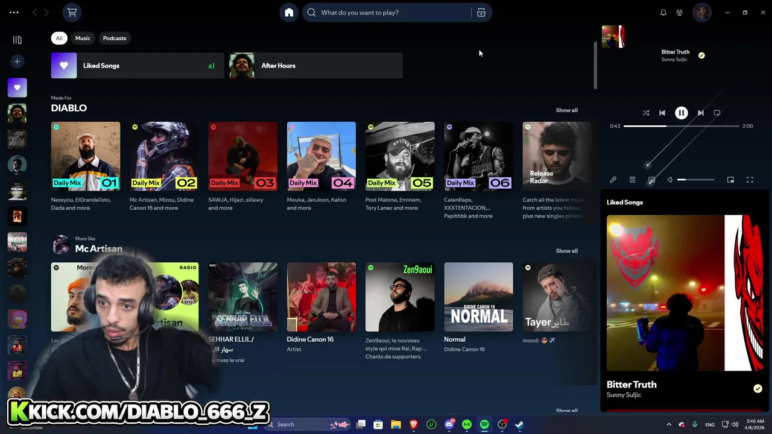Go back with the left arrow
Viewport: 772px width, 434px height.
[x=34, y=12]
